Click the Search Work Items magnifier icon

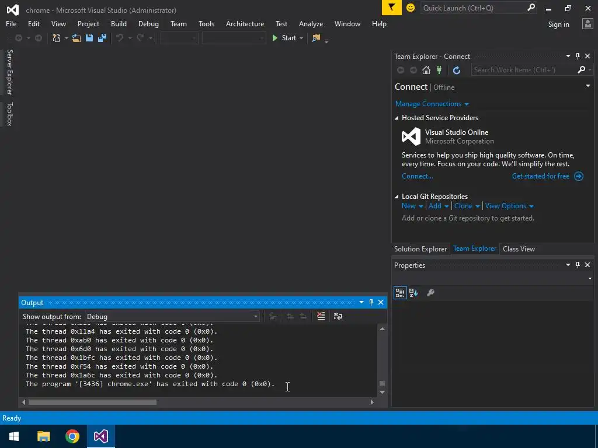tap(581, 70)
